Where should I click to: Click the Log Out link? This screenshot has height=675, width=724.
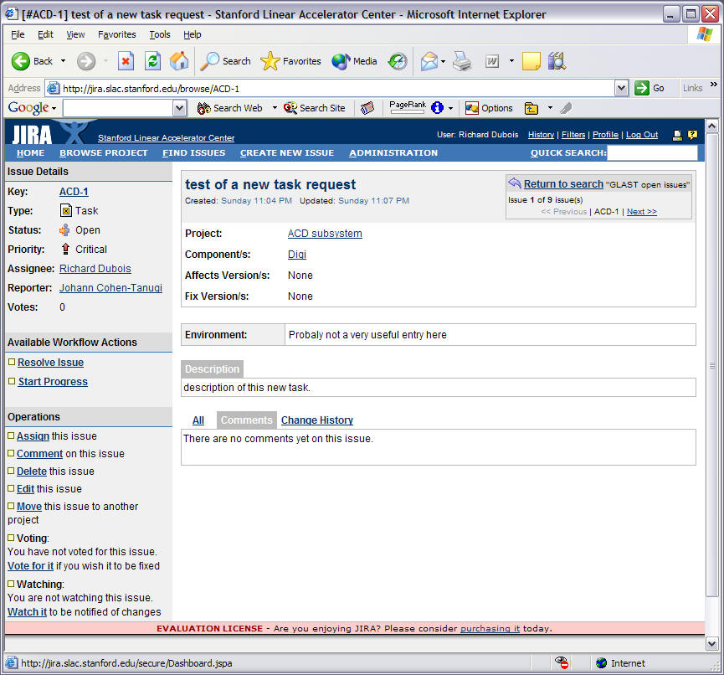click(x=641, y=135)
